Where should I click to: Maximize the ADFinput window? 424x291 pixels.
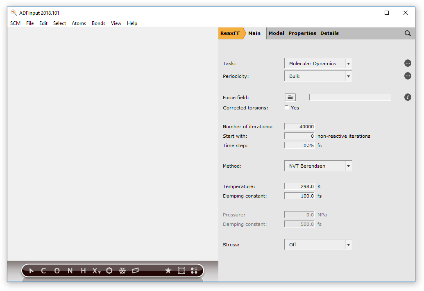click(387, 13)
